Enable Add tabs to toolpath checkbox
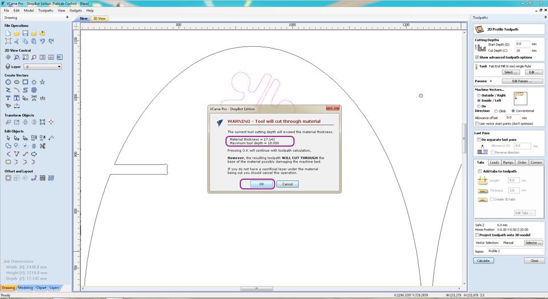 480,171
